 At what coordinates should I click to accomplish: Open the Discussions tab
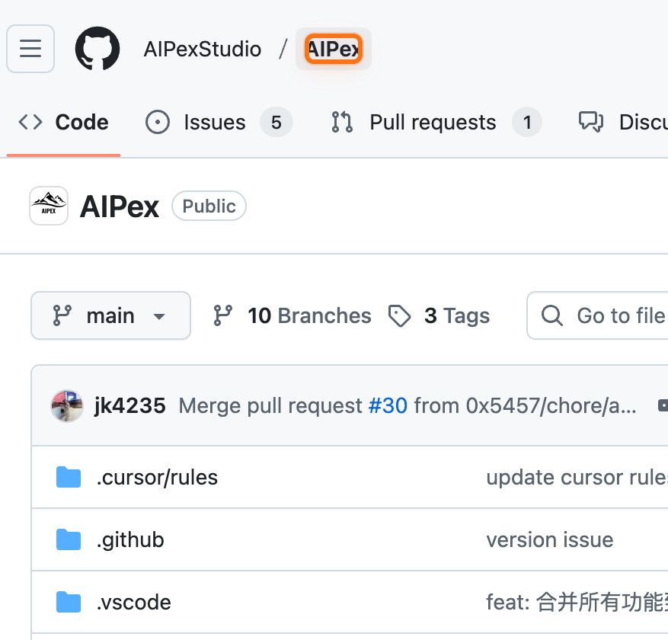640,122
